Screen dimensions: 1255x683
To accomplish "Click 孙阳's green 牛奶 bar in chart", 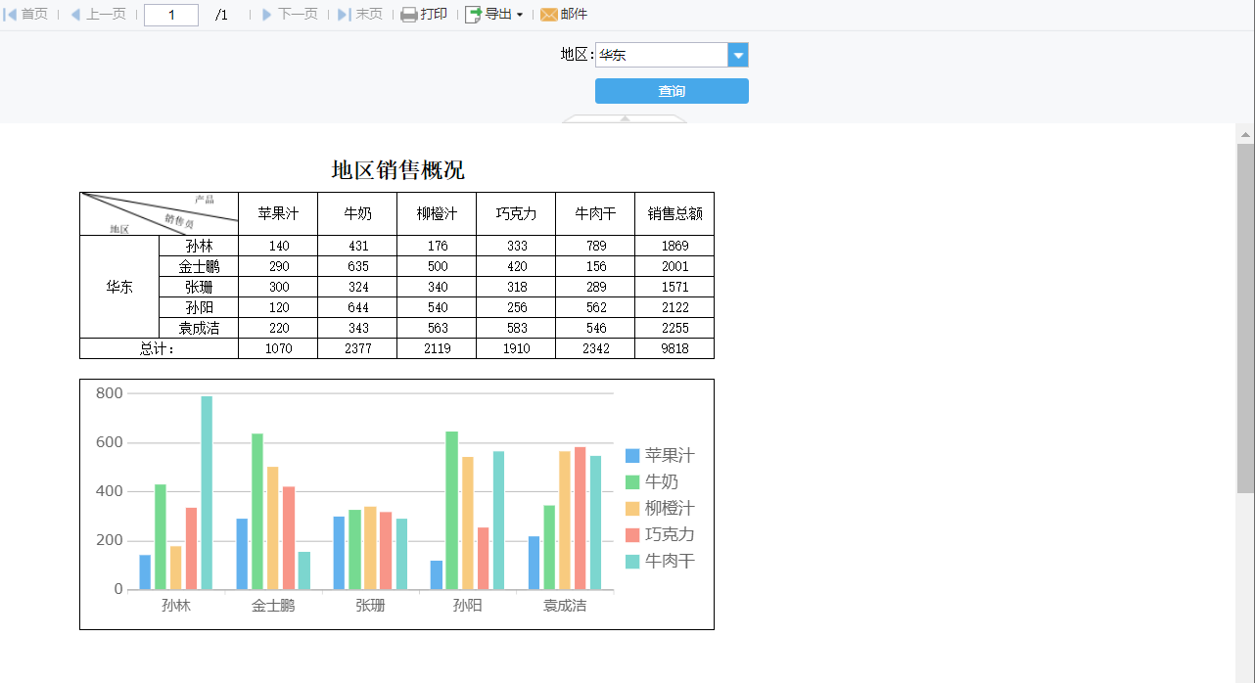I will coord(451,510).
